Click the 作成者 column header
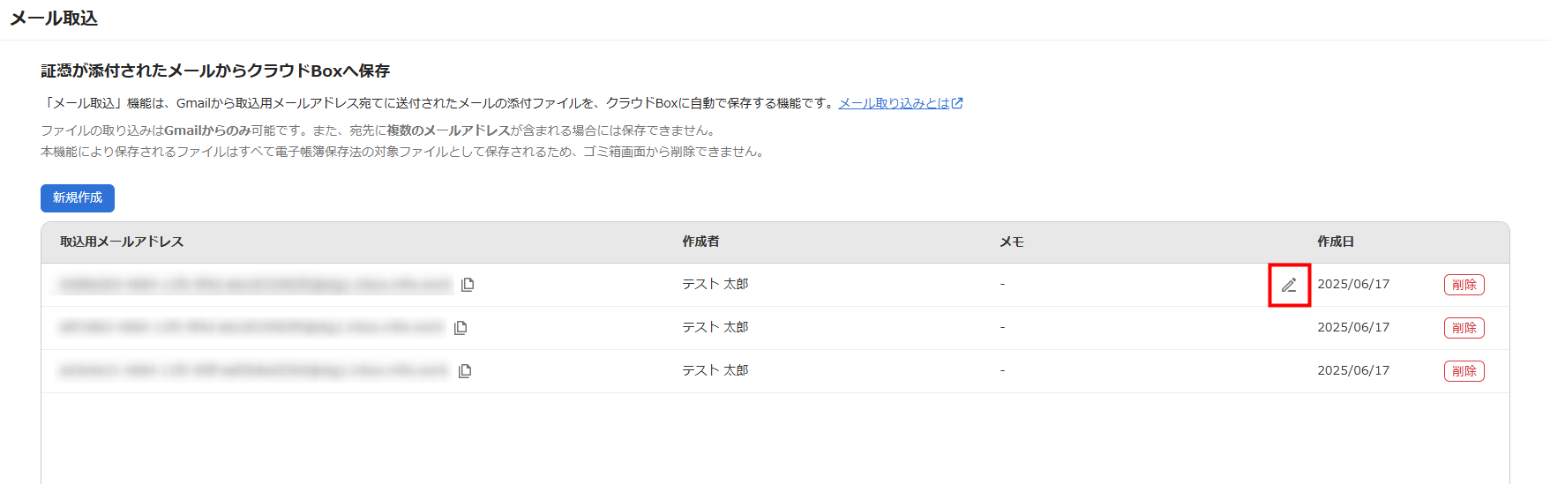The height and width of the screenshot is (484, 1550). point(700,242)
